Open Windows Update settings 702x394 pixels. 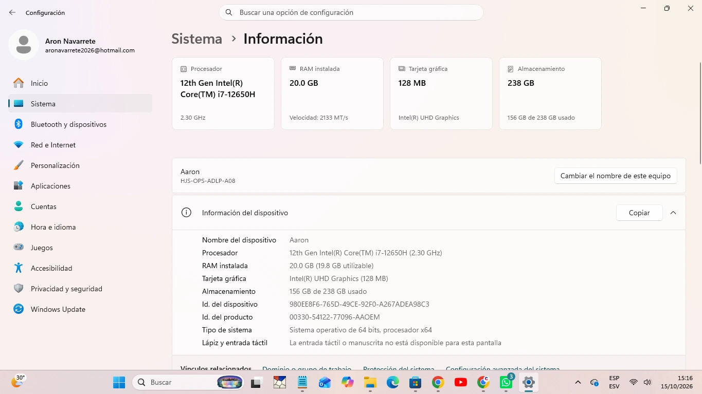click(80, 309)
